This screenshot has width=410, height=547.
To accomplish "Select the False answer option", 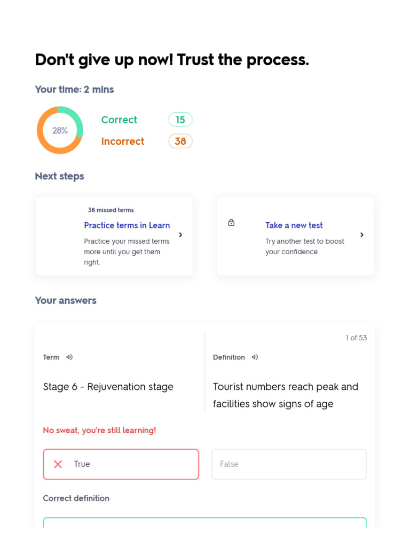I will 289,464.
